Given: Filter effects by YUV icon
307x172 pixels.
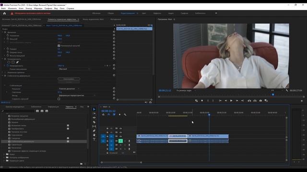Looking at the screenshot, I should [47, 111].
